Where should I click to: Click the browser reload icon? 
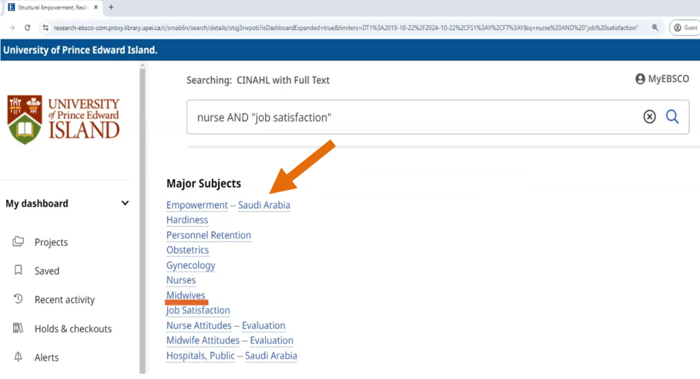click(x=27, y=28)
